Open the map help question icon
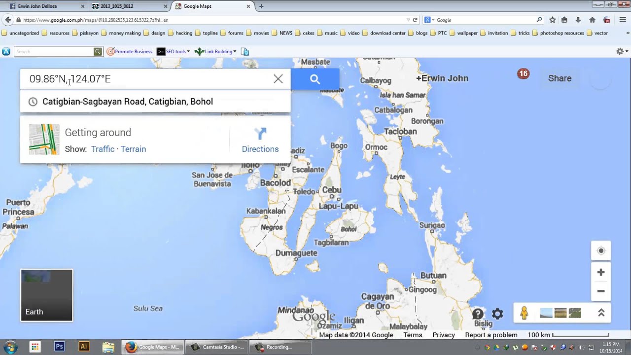The height and width of the screenshot is (355, 631). click(x=478, y=314)
